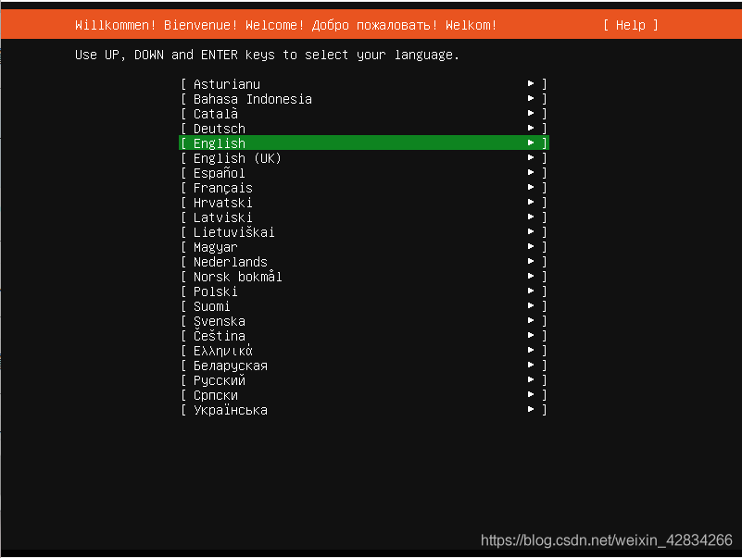
Task: Click the arrow beside Bahasa Indonesia
Action: (x=531, y=98)
